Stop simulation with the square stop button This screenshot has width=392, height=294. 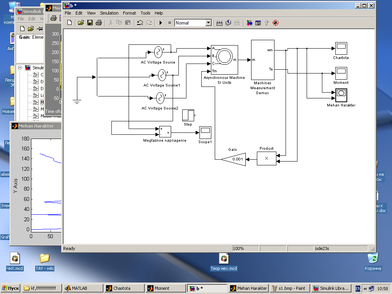point(170,23)
